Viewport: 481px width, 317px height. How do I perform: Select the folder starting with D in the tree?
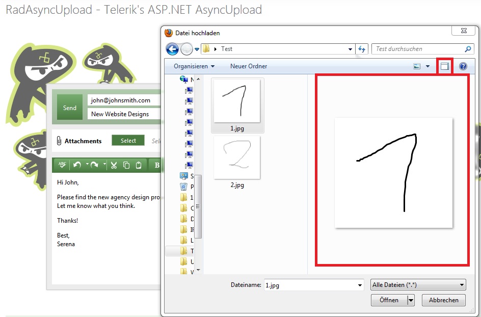186,219
